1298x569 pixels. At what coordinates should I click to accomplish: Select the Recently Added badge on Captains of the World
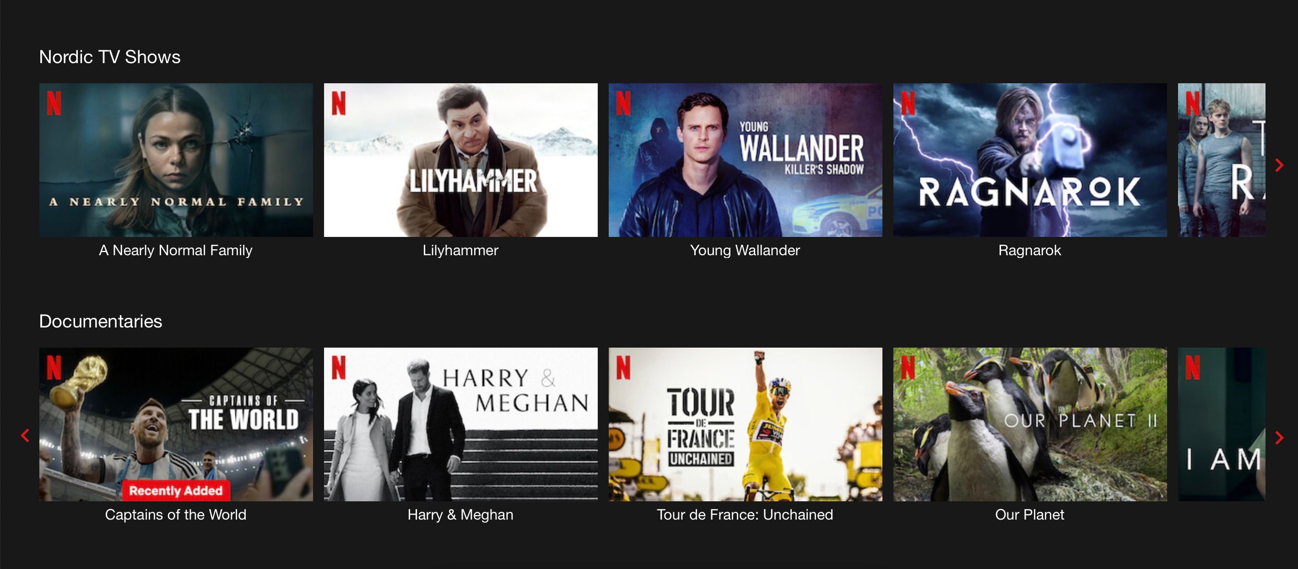pos(176,491)
